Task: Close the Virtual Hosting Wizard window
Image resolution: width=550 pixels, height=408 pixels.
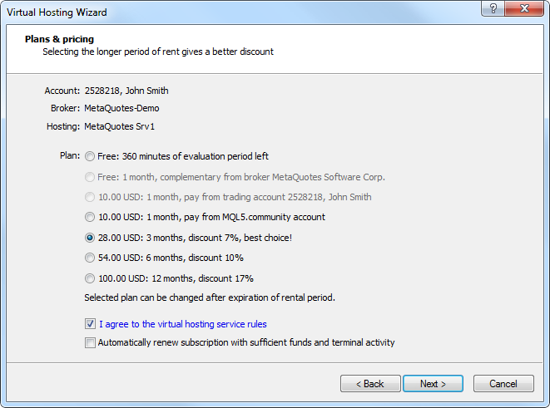Action: 523,8
